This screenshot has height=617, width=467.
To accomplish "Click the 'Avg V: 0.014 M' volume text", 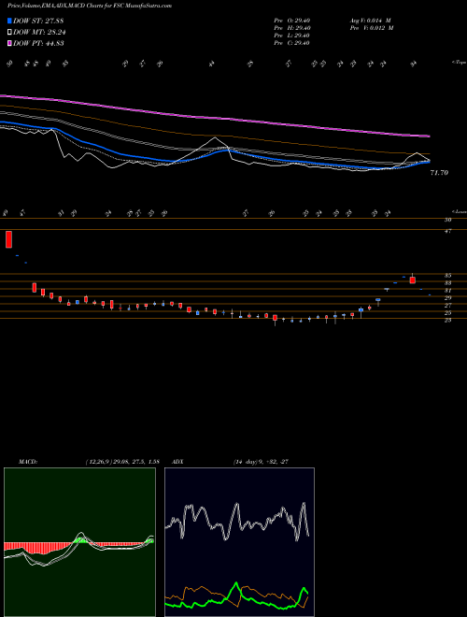I will [371, 21].
